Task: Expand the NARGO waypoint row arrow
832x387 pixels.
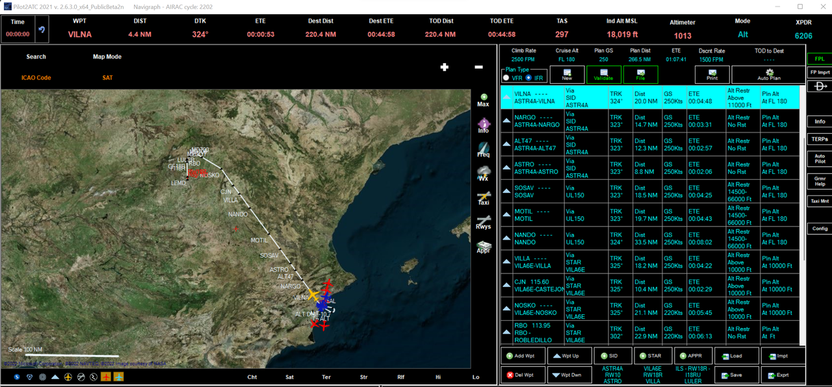Action: coord(506,121)
